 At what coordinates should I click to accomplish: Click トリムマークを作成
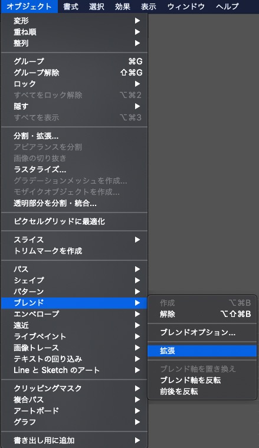click(74, 251)
